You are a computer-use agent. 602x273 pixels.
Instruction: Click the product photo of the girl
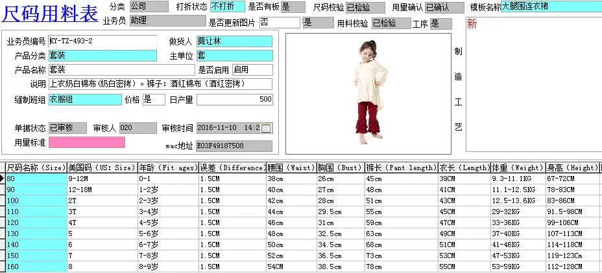tap(368, 93)
